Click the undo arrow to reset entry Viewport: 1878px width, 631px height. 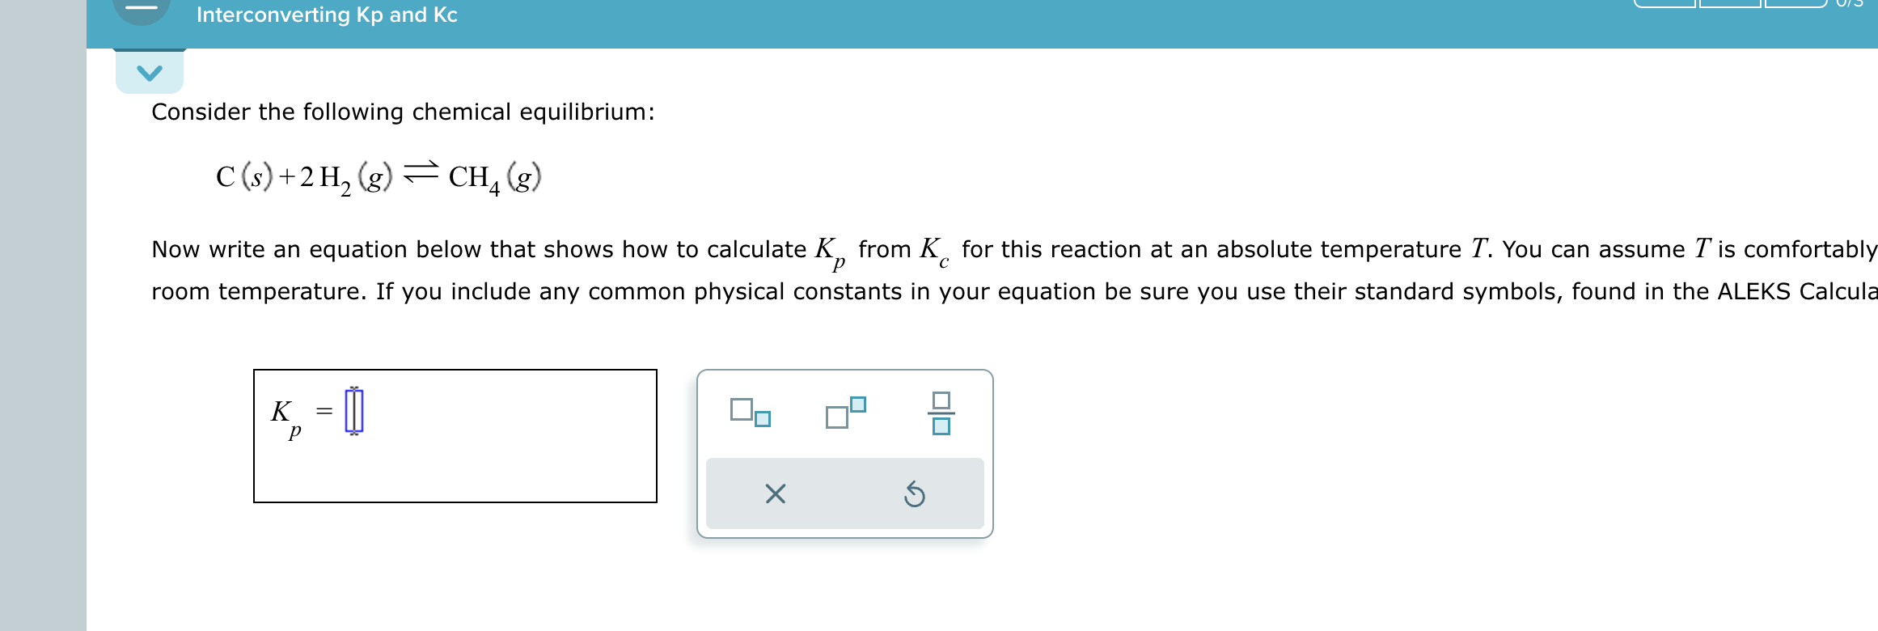913,495
